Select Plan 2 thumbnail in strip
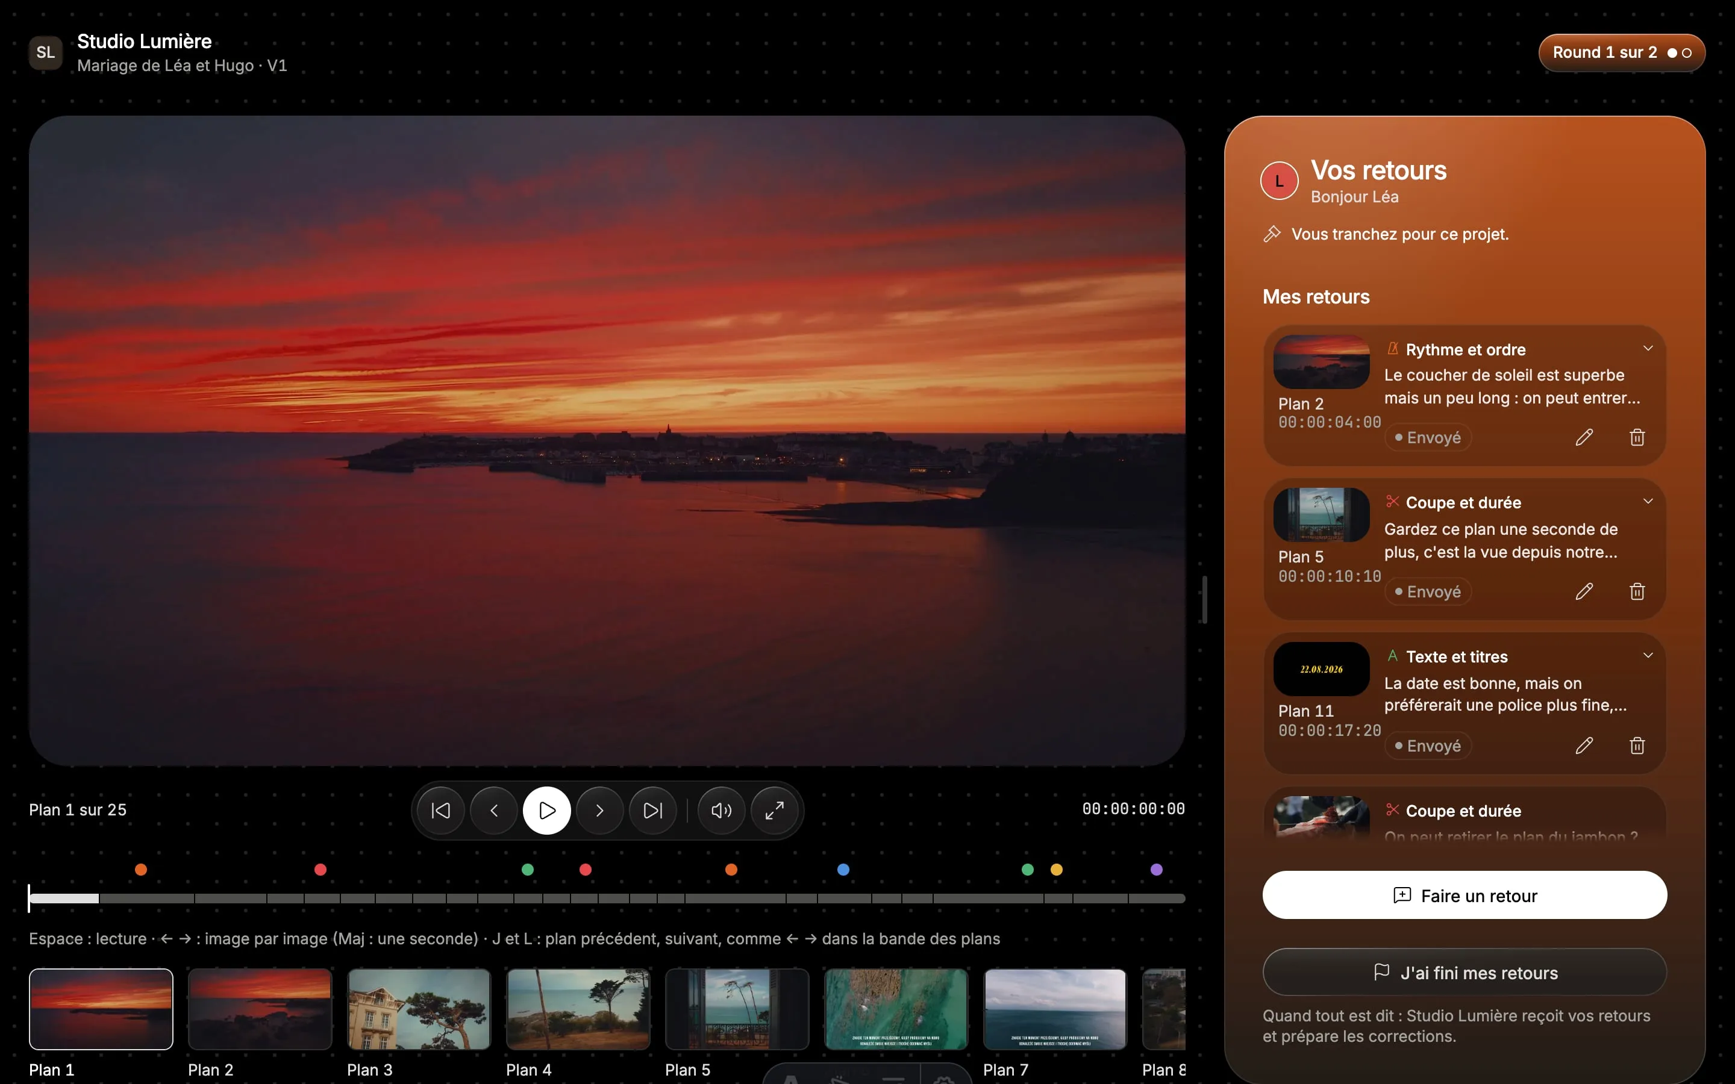Viewport: 1735px width, 1084px height. point(260,1009)
